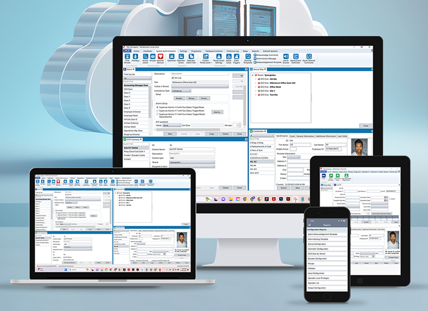Open Visible in Tenant dropdown on monitor
The image size is (428, 311).
[x=200, y=86]
